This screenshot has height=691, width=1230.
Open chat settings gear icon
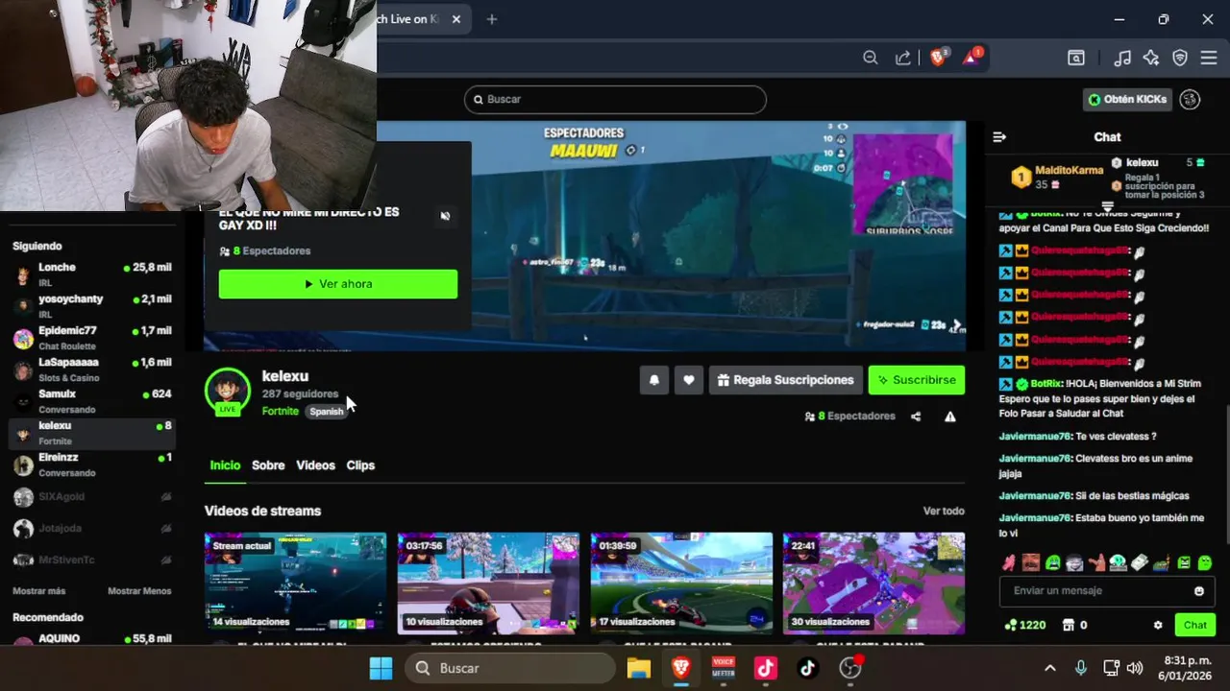coord(1158,625)
